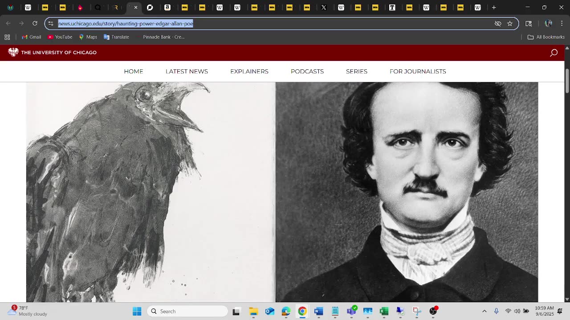Click the microphone tray icon

[497, 311]
